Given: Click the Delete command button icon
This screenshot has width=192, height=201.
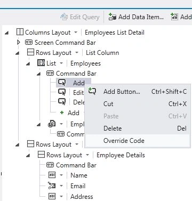Looking at the screenshot, I should click(62, 102).
